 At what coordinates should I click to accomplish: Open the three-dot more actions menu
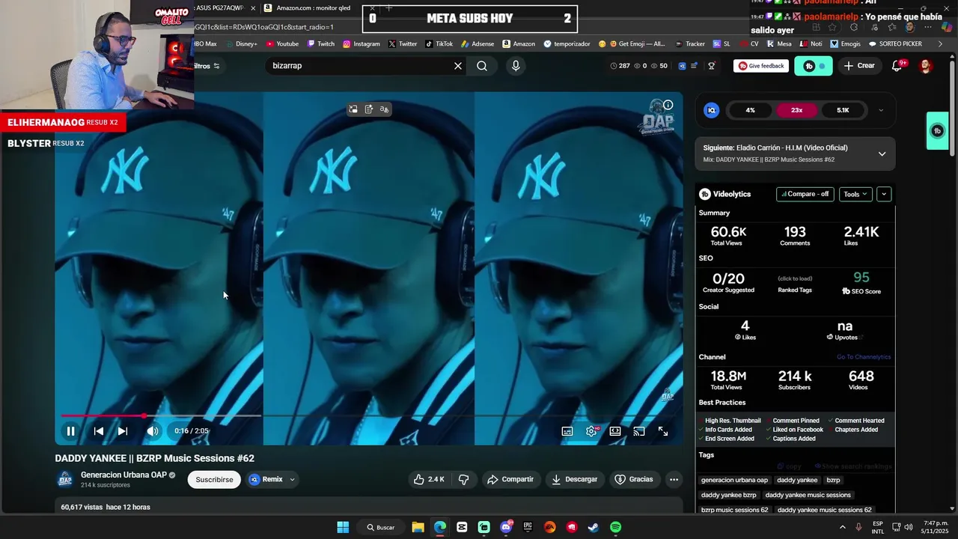(x=674, y=479)
